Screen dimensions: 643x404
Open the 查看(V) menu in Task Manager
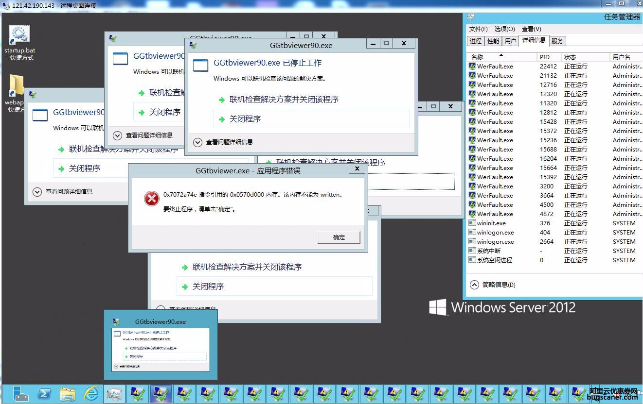pos(531,29)
